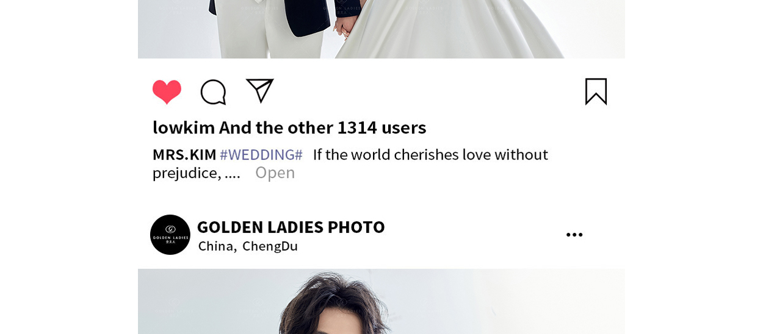
Task: Open the three-dot more options menu
Action: (574, 235)
